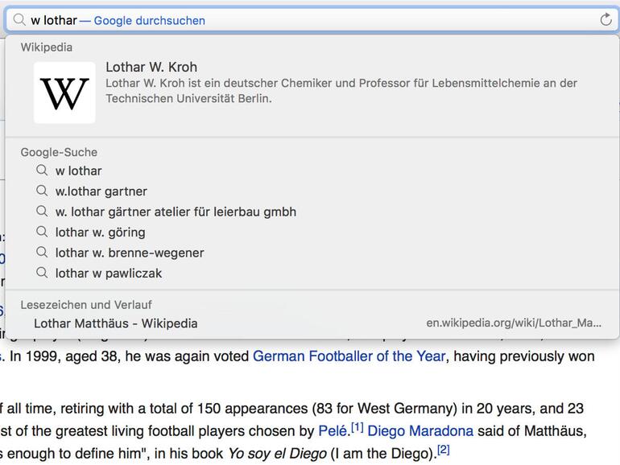Viewport: 620px width, 465px height.
Task: Open the Diego Maradona link
Action: coord(420,430)
